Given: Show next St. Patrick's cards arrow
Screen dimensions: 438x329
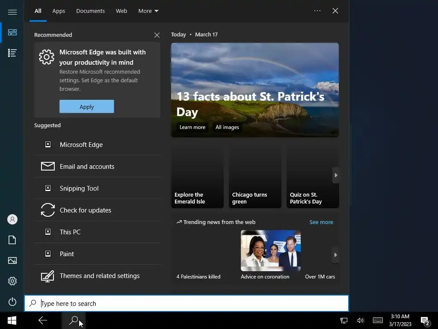Looking at the screenshot, I should coord(336,175).
